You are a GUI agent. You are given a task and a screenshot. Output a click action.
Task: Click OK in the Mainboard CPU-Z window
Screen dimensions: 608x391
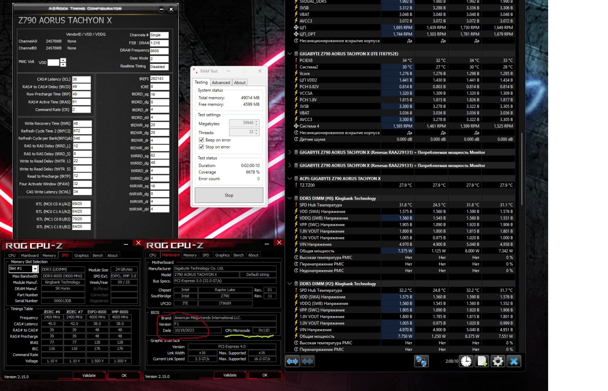click(x=265, y=375)
